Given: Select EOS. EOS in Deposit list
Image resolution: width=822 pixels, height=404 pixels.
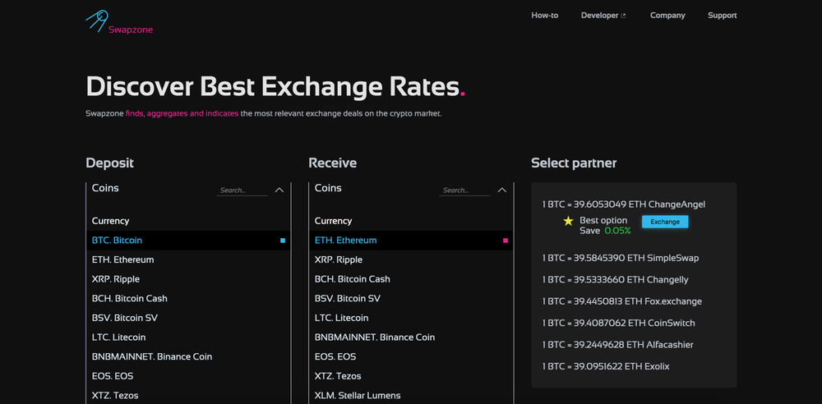Looking at the screenshot, I should coord(188,376).
